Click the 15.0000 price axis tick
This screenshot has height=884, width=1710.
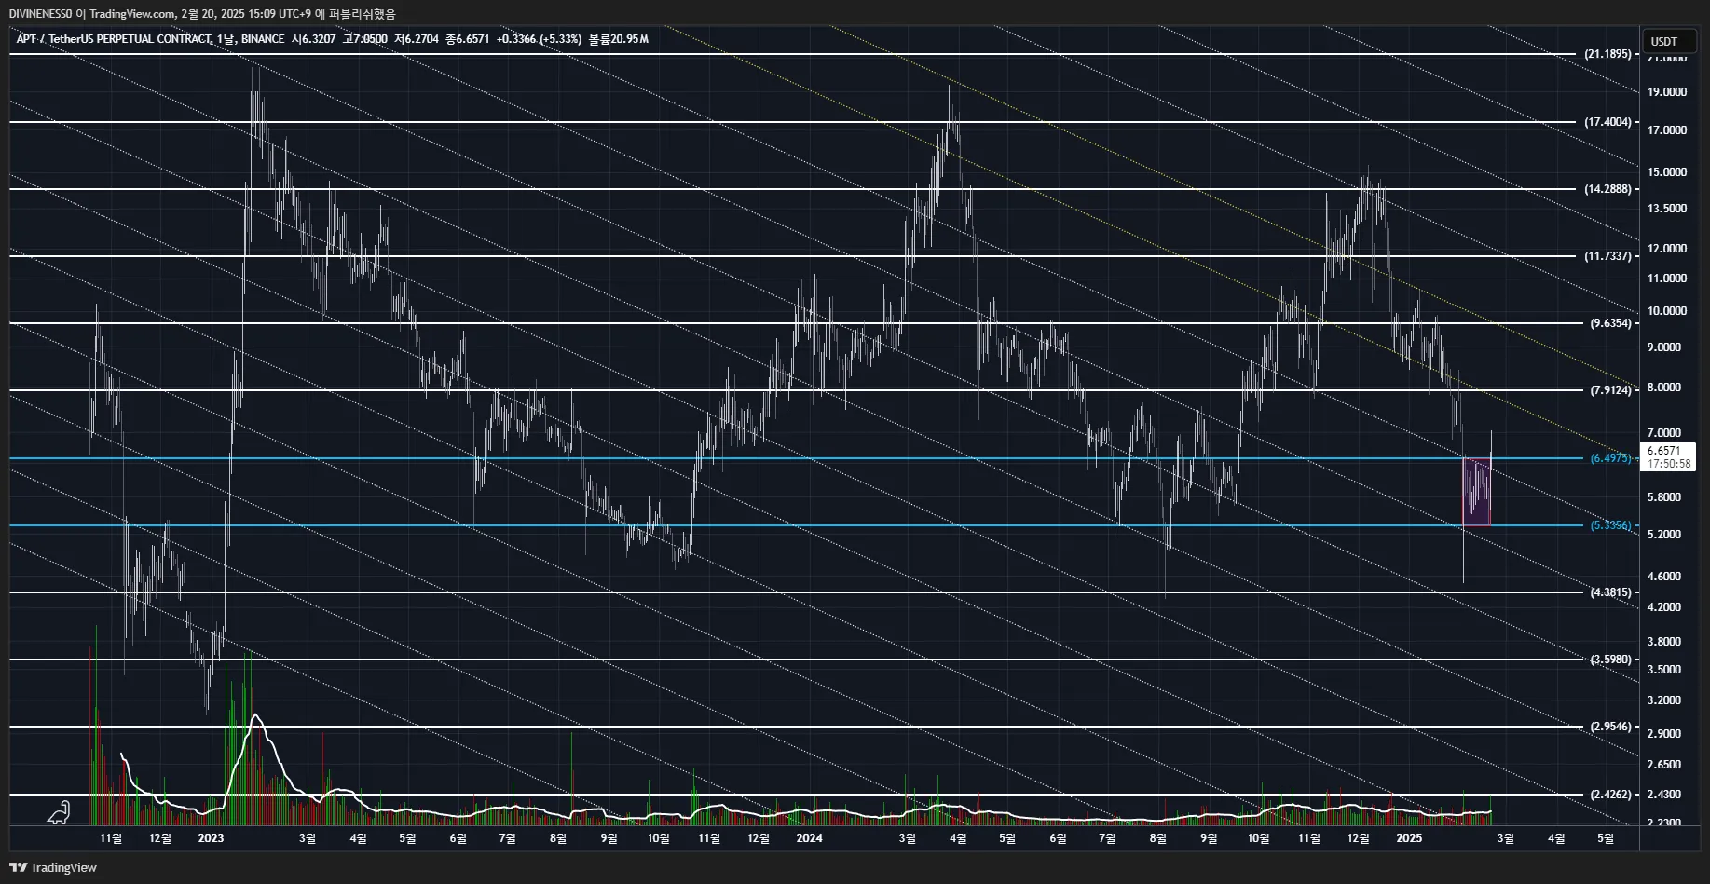[1667, 172]
